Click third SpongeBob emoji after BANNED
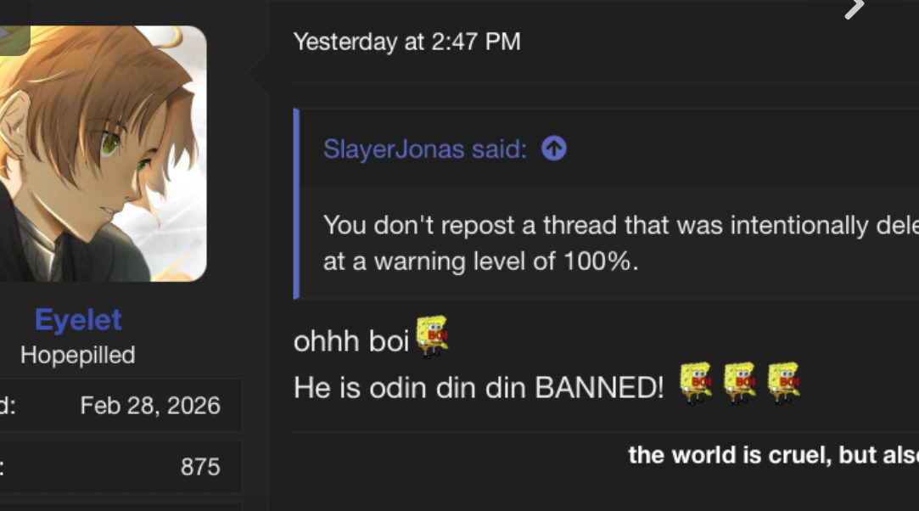This screenshot has width=919, height=511. [x=783, y=384]
